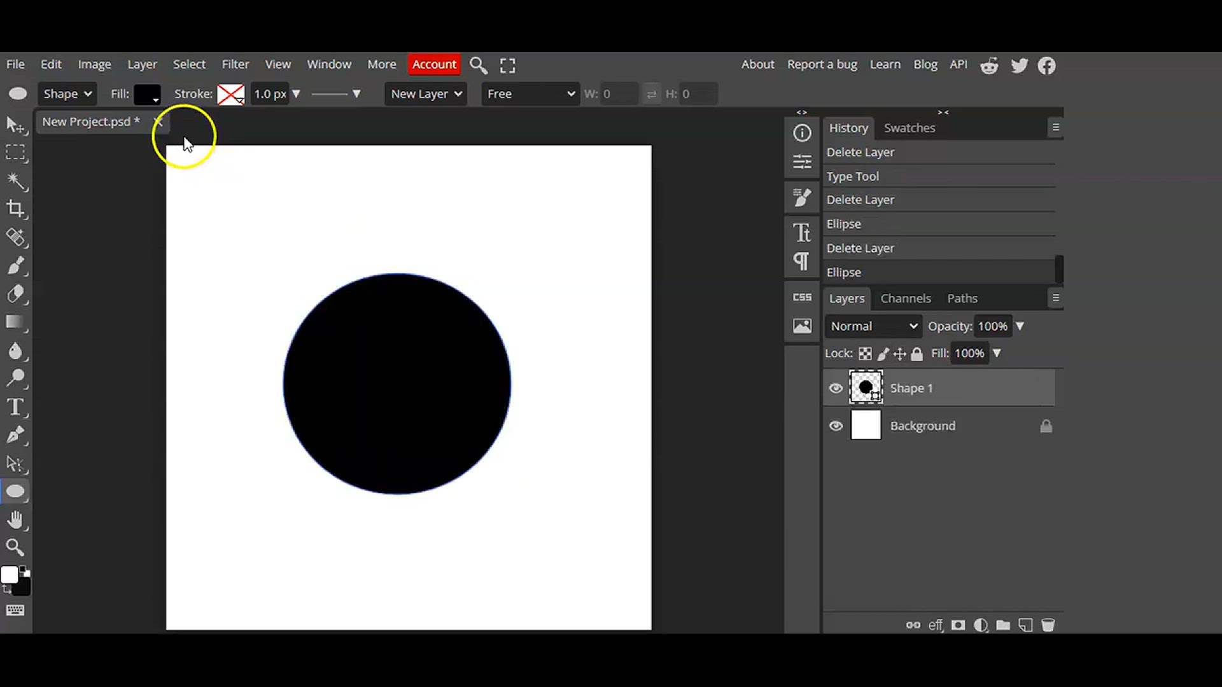Open the Brush settings panel icon
Viewport: 1222px width, 687px height.
pos(802,198)
